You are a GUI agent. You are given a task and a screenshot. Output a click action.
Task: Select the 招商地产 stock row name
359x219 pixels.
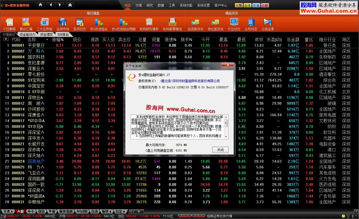pos(36,161)
